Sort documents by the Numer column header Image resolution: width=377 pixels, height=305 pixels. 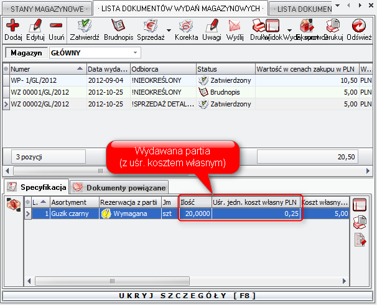(44, 68)
